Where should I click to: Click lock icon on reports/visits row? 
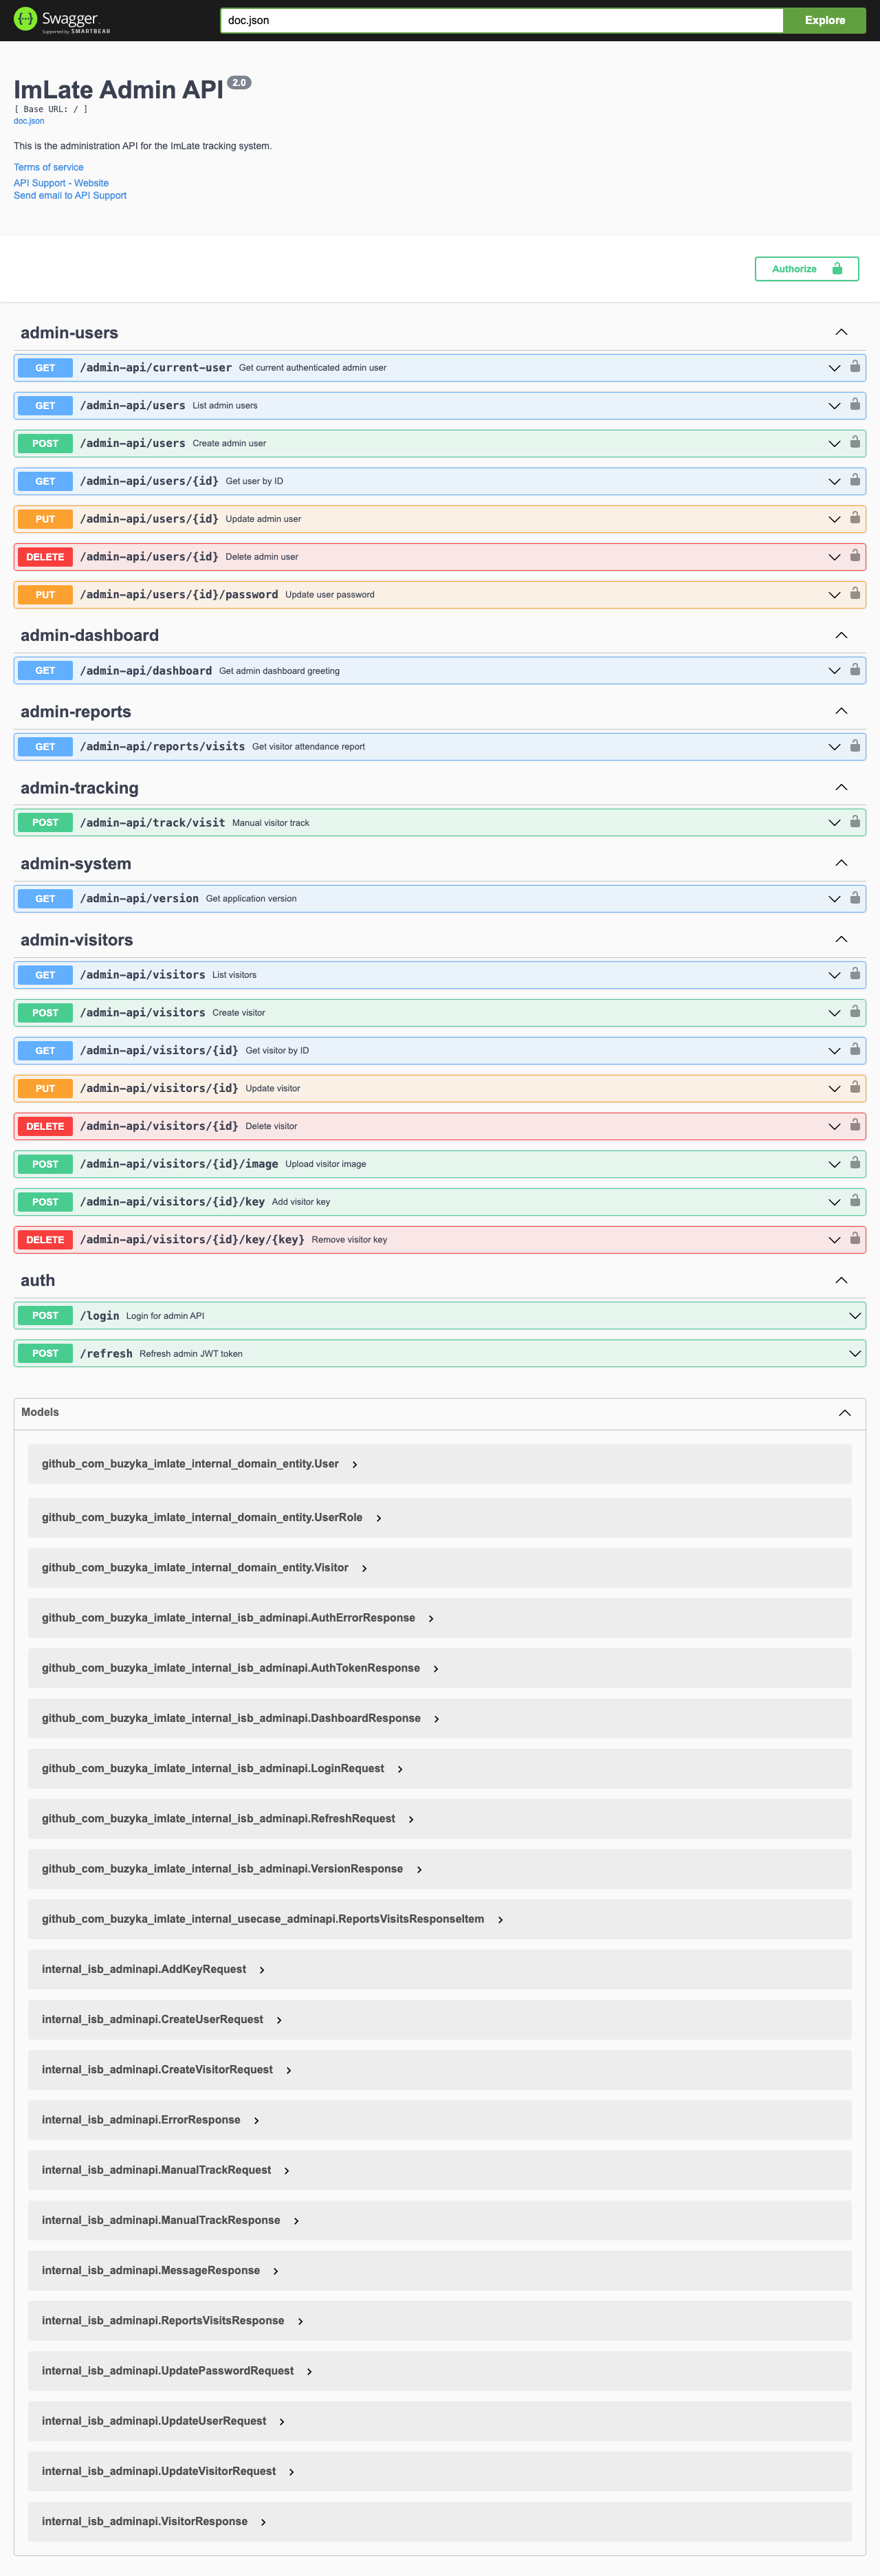(x=855, y=746)
